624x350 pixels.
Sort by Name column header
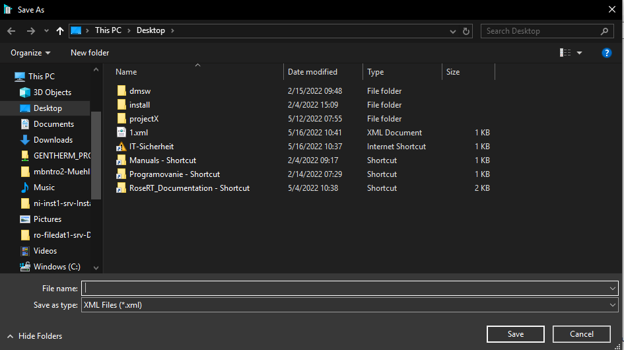click(126, 72)
